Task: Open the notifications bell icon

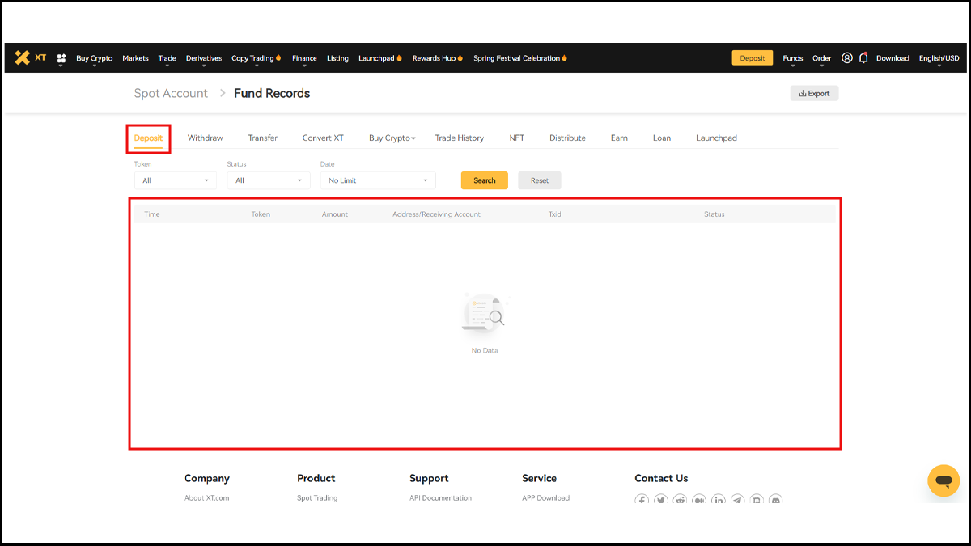Action: tap(863, 58)
